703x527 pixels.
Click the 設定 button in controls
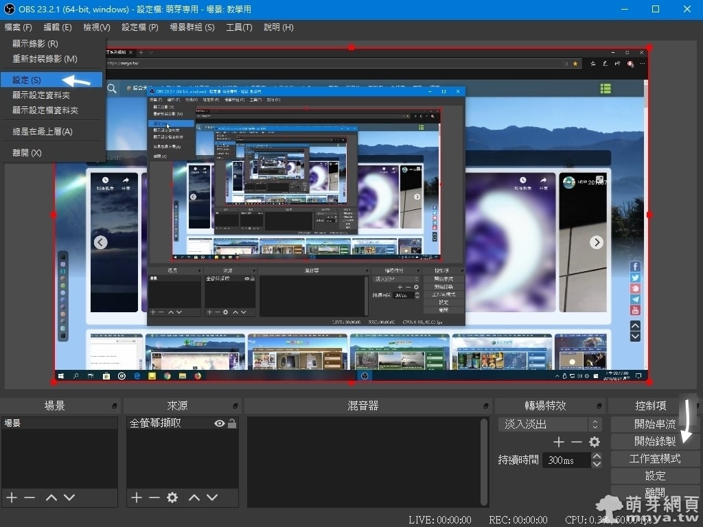pos(654,476)
